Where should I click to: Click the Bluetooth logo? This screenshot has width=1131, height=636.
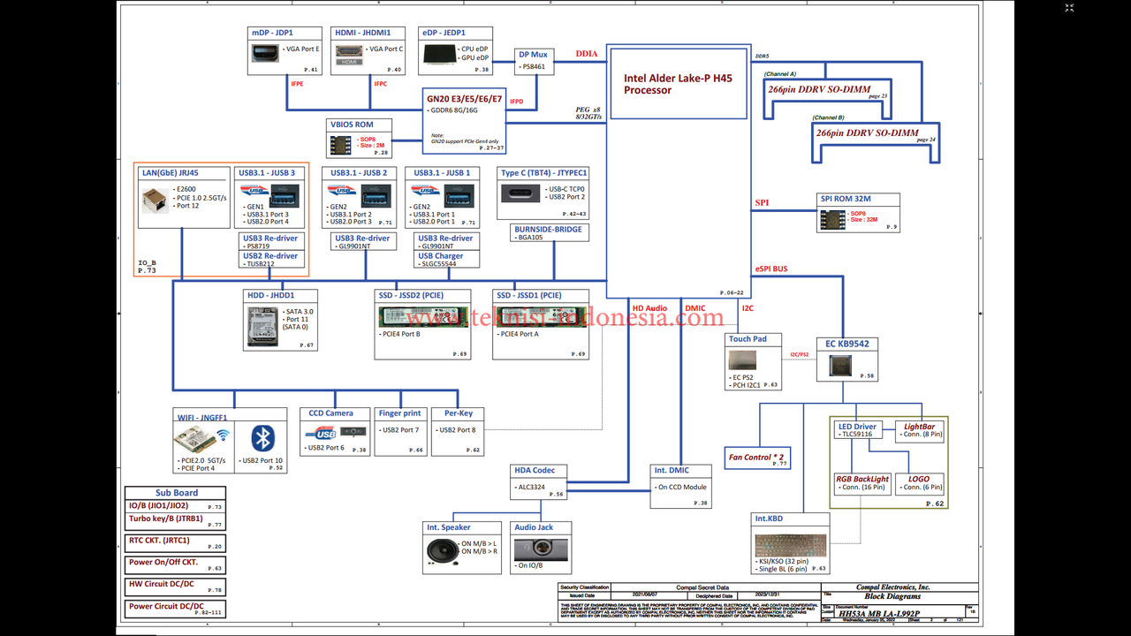[262, 439]
